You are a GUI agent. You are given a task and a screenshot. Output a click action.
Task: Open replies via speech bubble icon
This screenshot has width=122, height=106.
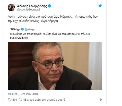click(x=21, y=100)
